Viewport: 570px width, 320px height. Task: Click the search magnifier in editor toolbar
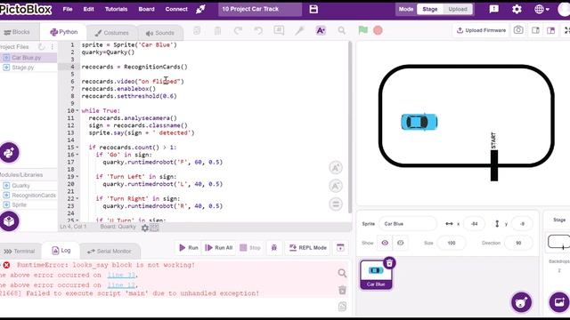click(x=341, y=30)
